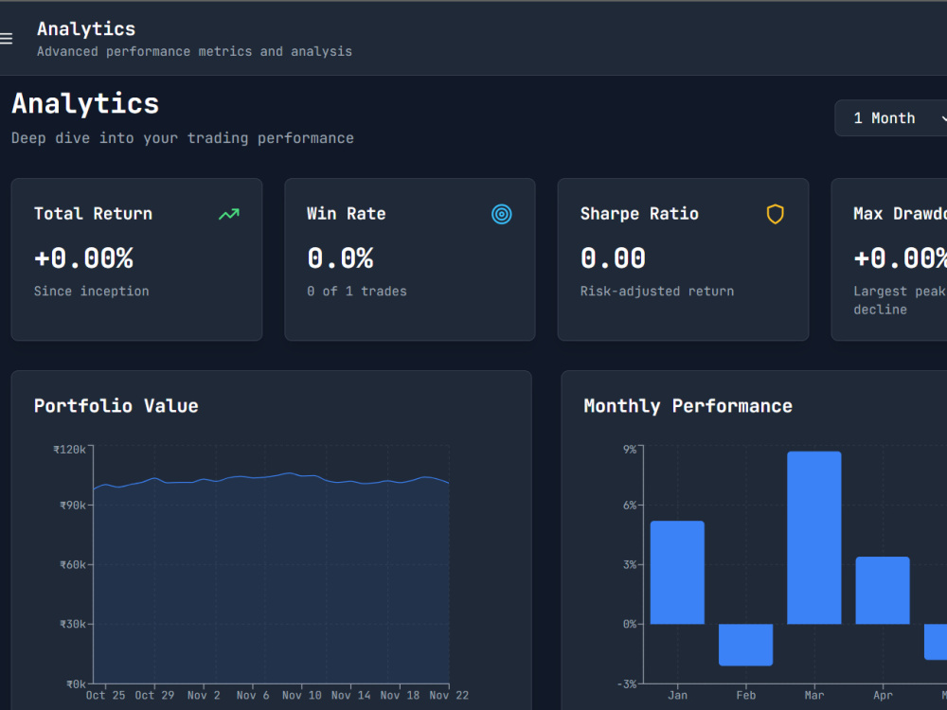Image resolution: width=947 pixels, height=710 pixels.
Task: Click the Nov 10 axis label
Action: tap(302, 696)
